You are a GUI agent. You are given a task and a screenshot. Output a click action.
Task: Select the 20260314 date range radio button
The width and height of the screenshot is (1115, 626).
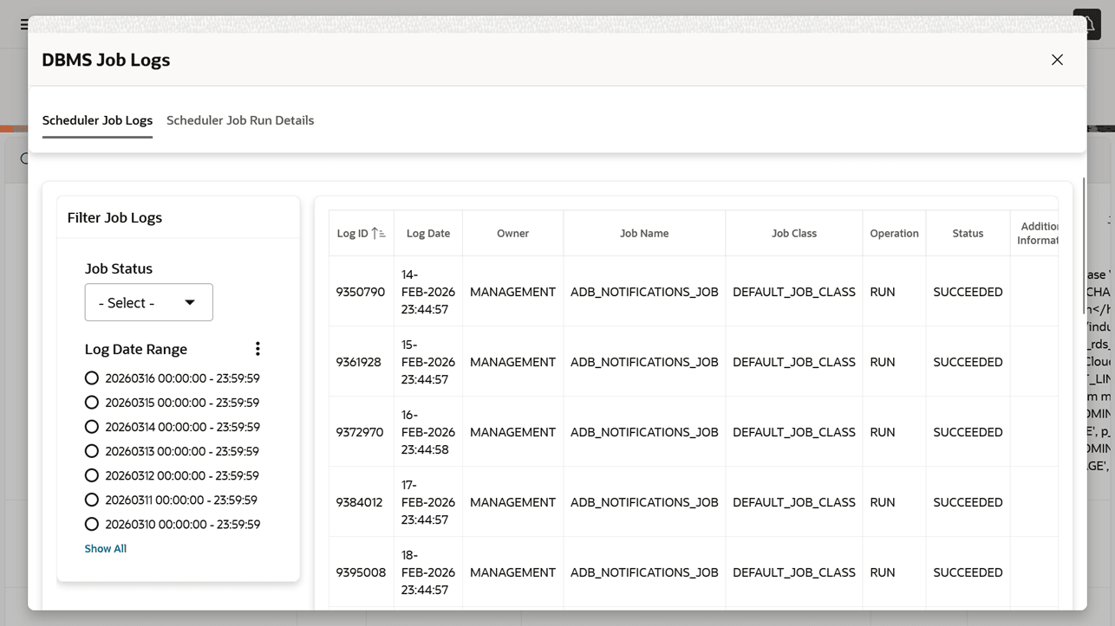(92, 427)
